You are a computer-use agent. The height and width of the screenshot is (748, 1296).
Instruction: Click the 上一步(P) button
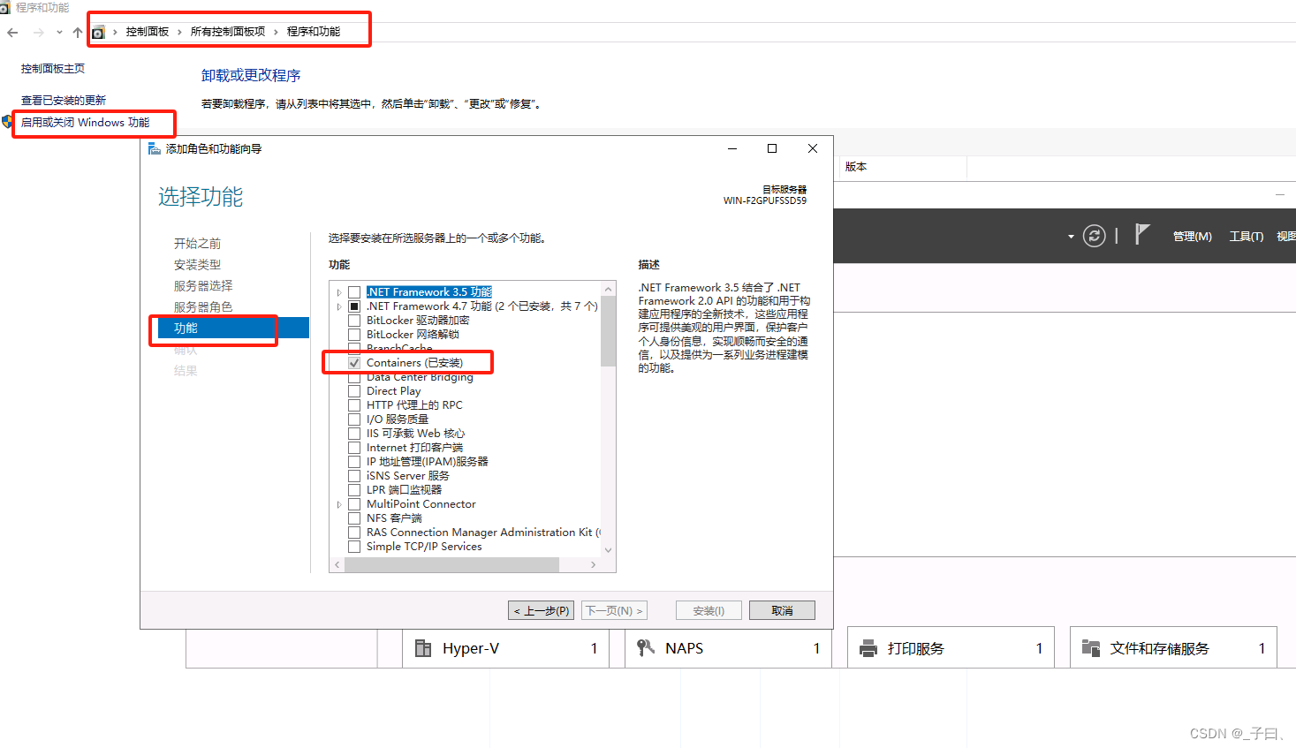[x=540, y=609]
